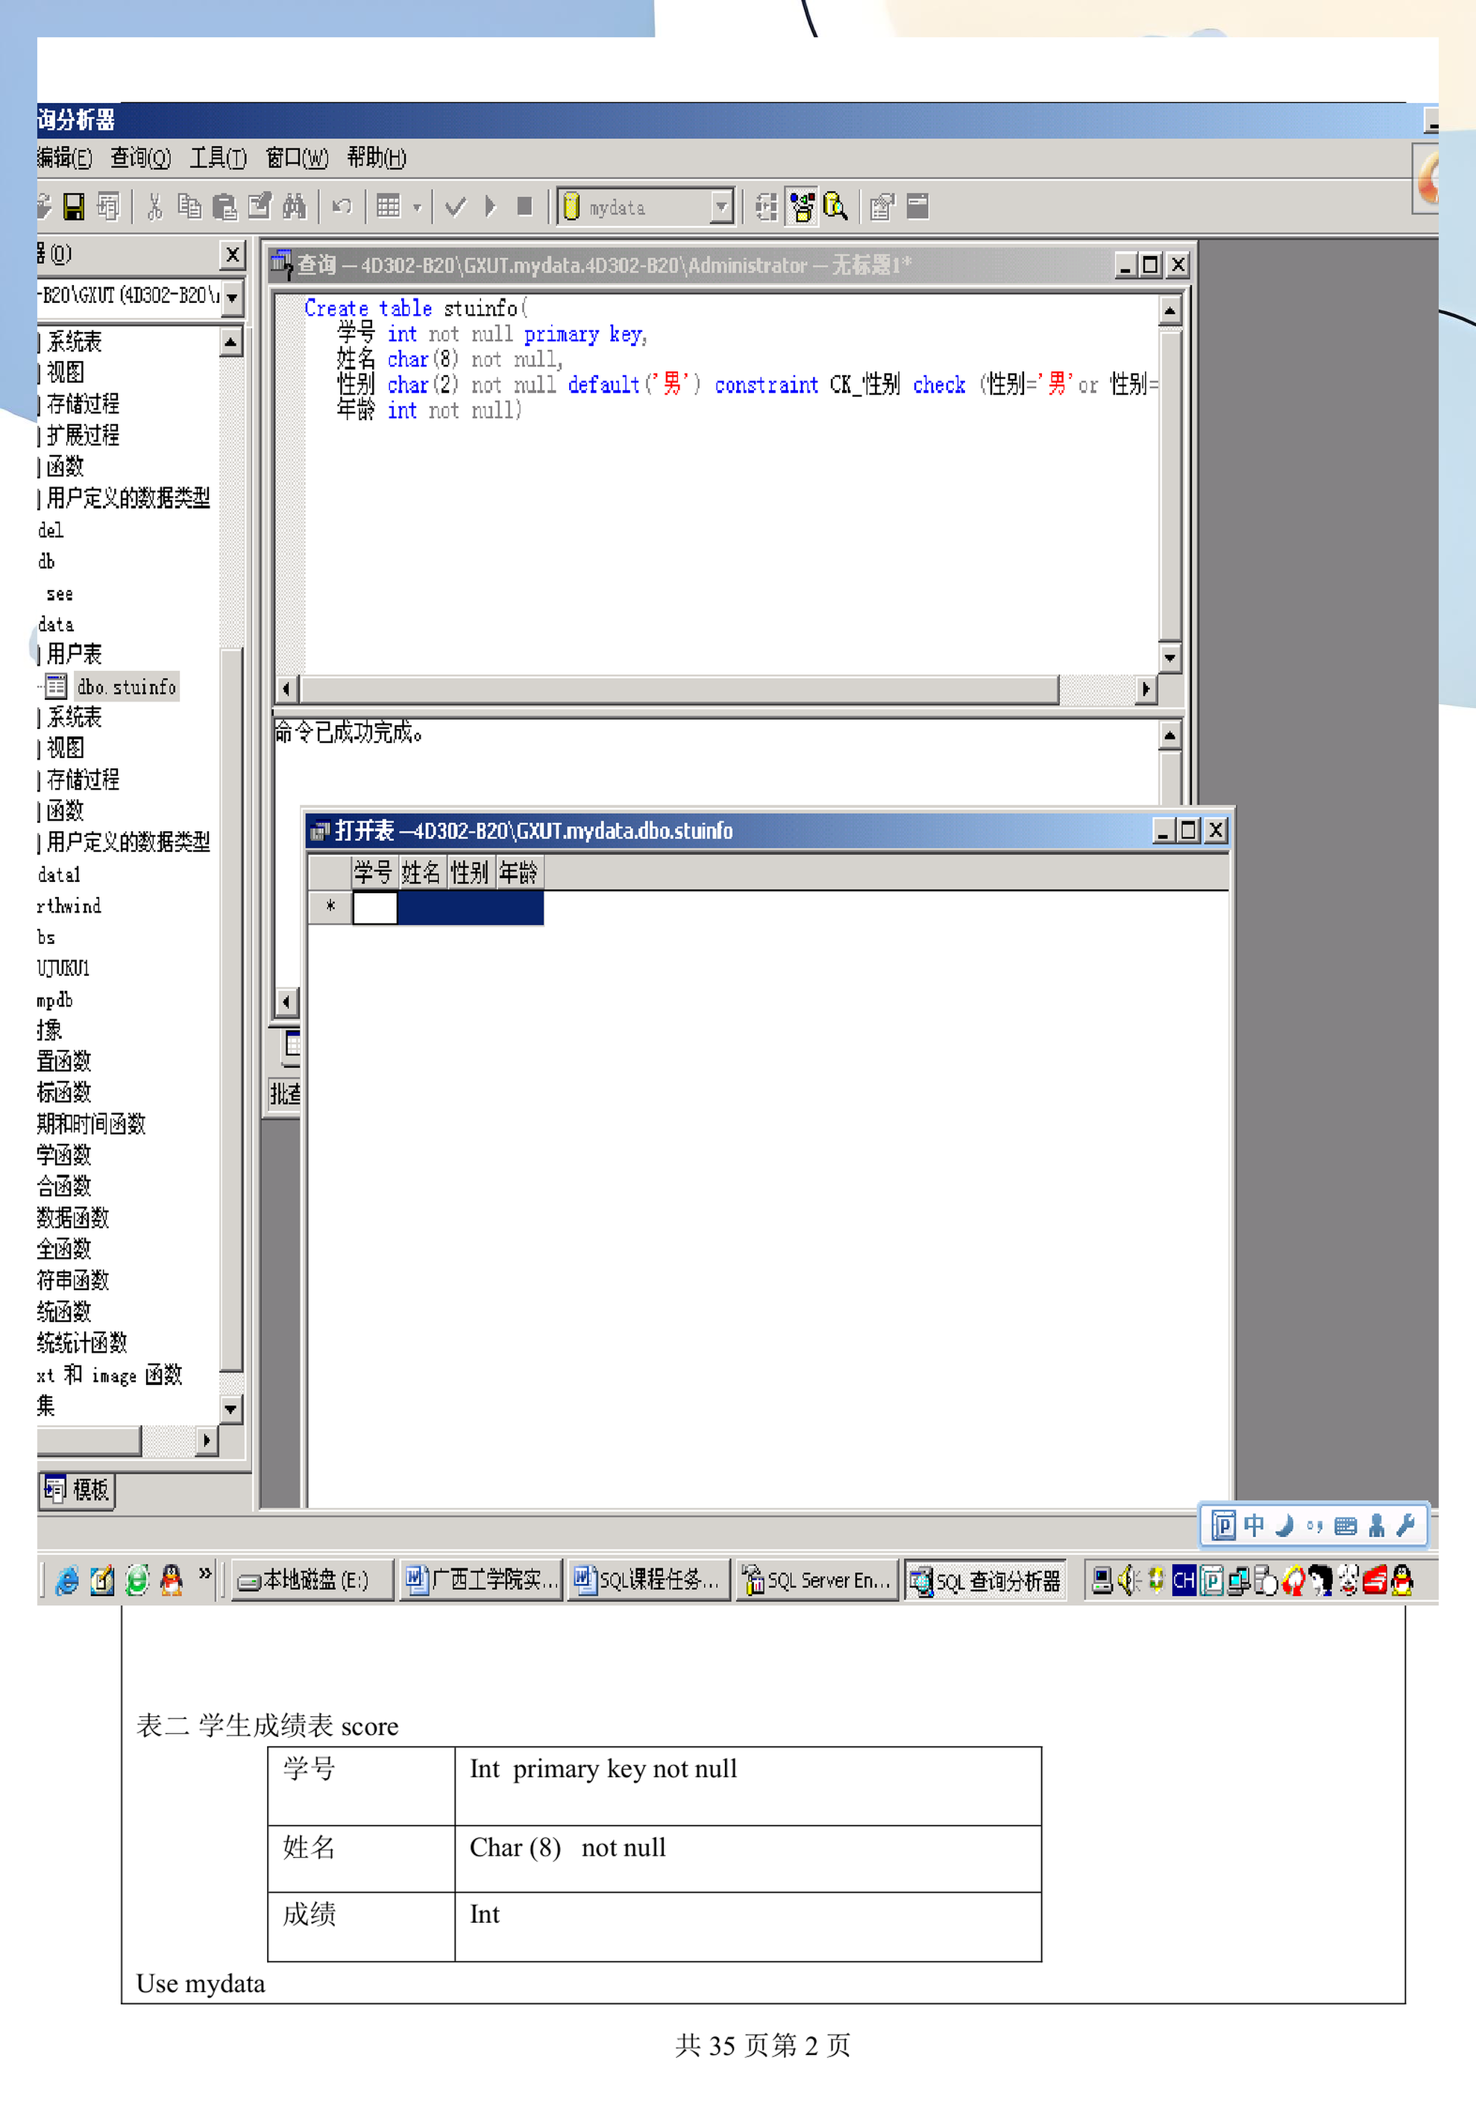1476x2128 pixels.
Task: Switch to 本地磁盘 (E:) taskbar button
Action: click(x=313, y=1580)
